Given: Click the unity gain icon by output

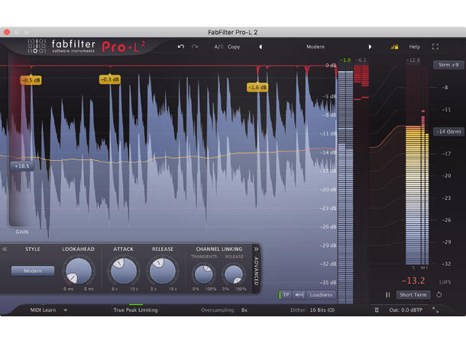Looking at the screenshot, I should [377, 310].
